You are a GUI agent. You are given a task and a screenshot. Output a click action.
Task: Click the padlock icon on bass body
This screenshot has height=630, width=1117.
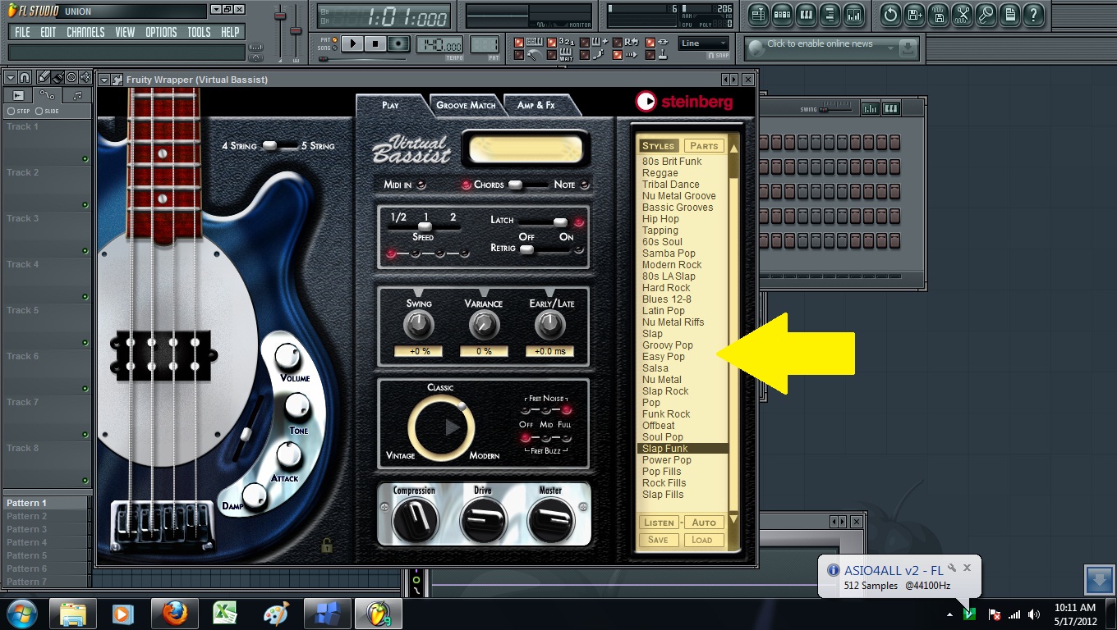point(327,545)
